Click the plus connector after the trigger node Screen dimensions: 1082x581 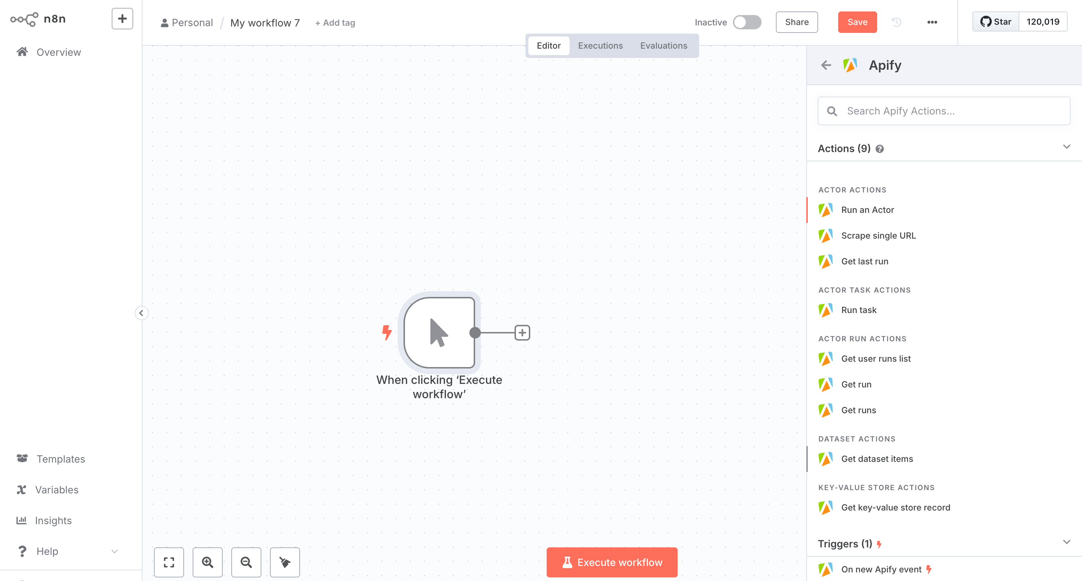coord(522,332)
